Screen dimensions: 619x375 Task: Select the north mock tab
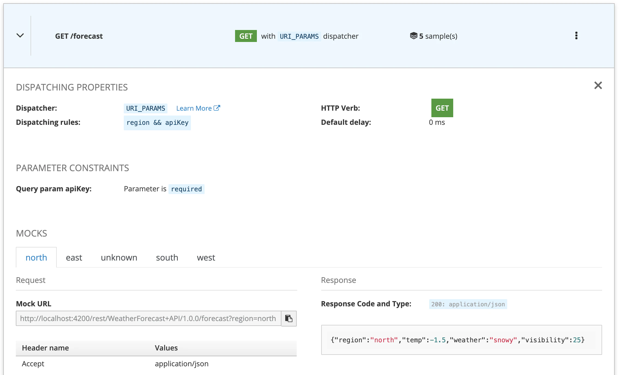pos(36,258)
